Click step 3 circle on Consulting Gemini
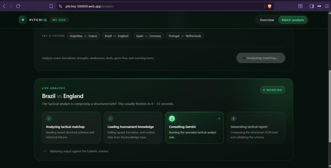The width and height of the screenshot is (331, 168). click(172, 118)
